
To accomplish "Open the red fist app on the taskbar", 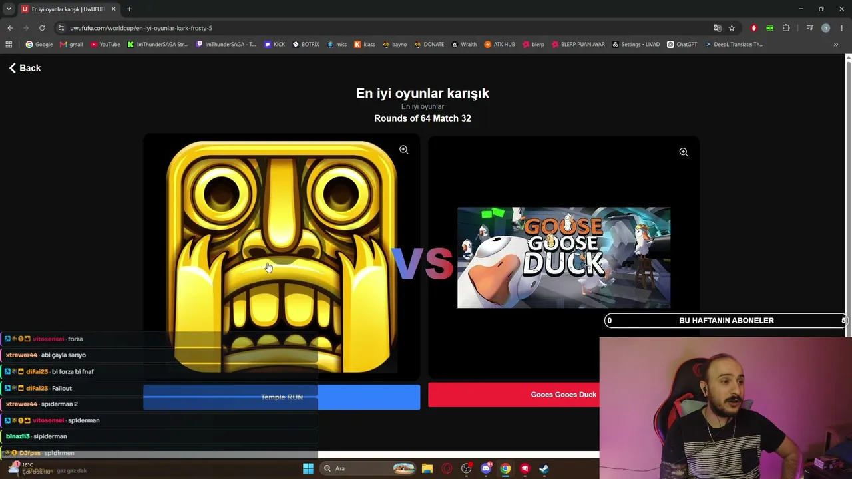I will pyautogui.click(x=525, y=468).
